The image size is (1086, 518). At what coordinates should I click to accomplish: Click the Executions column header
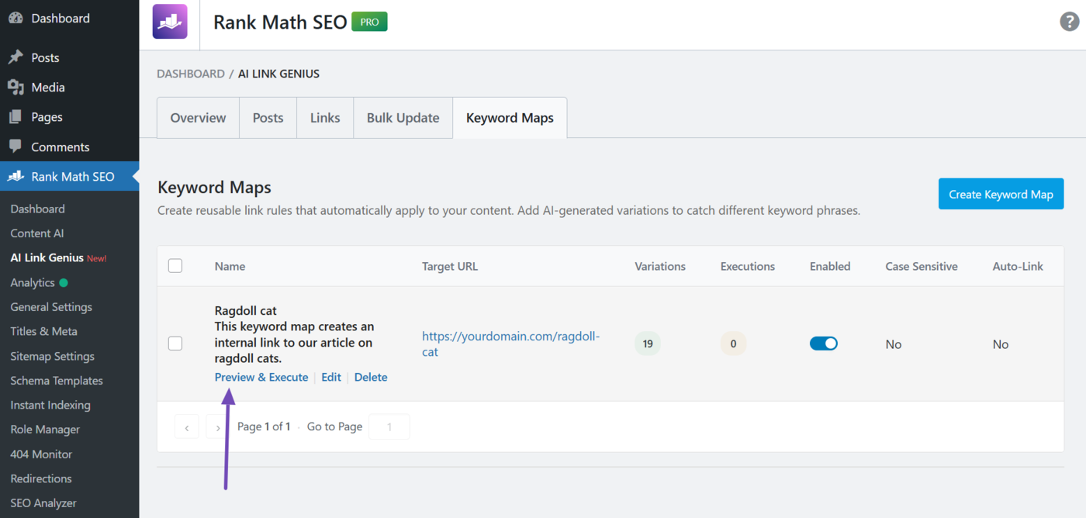tap(748, 266)
